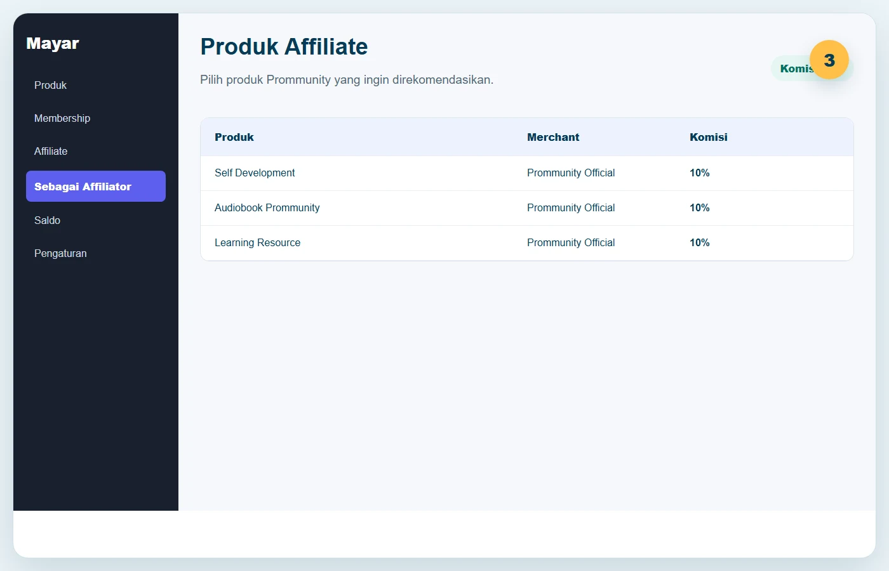
Task: Select the Self Development product row
Action: [x=526, y=173]
